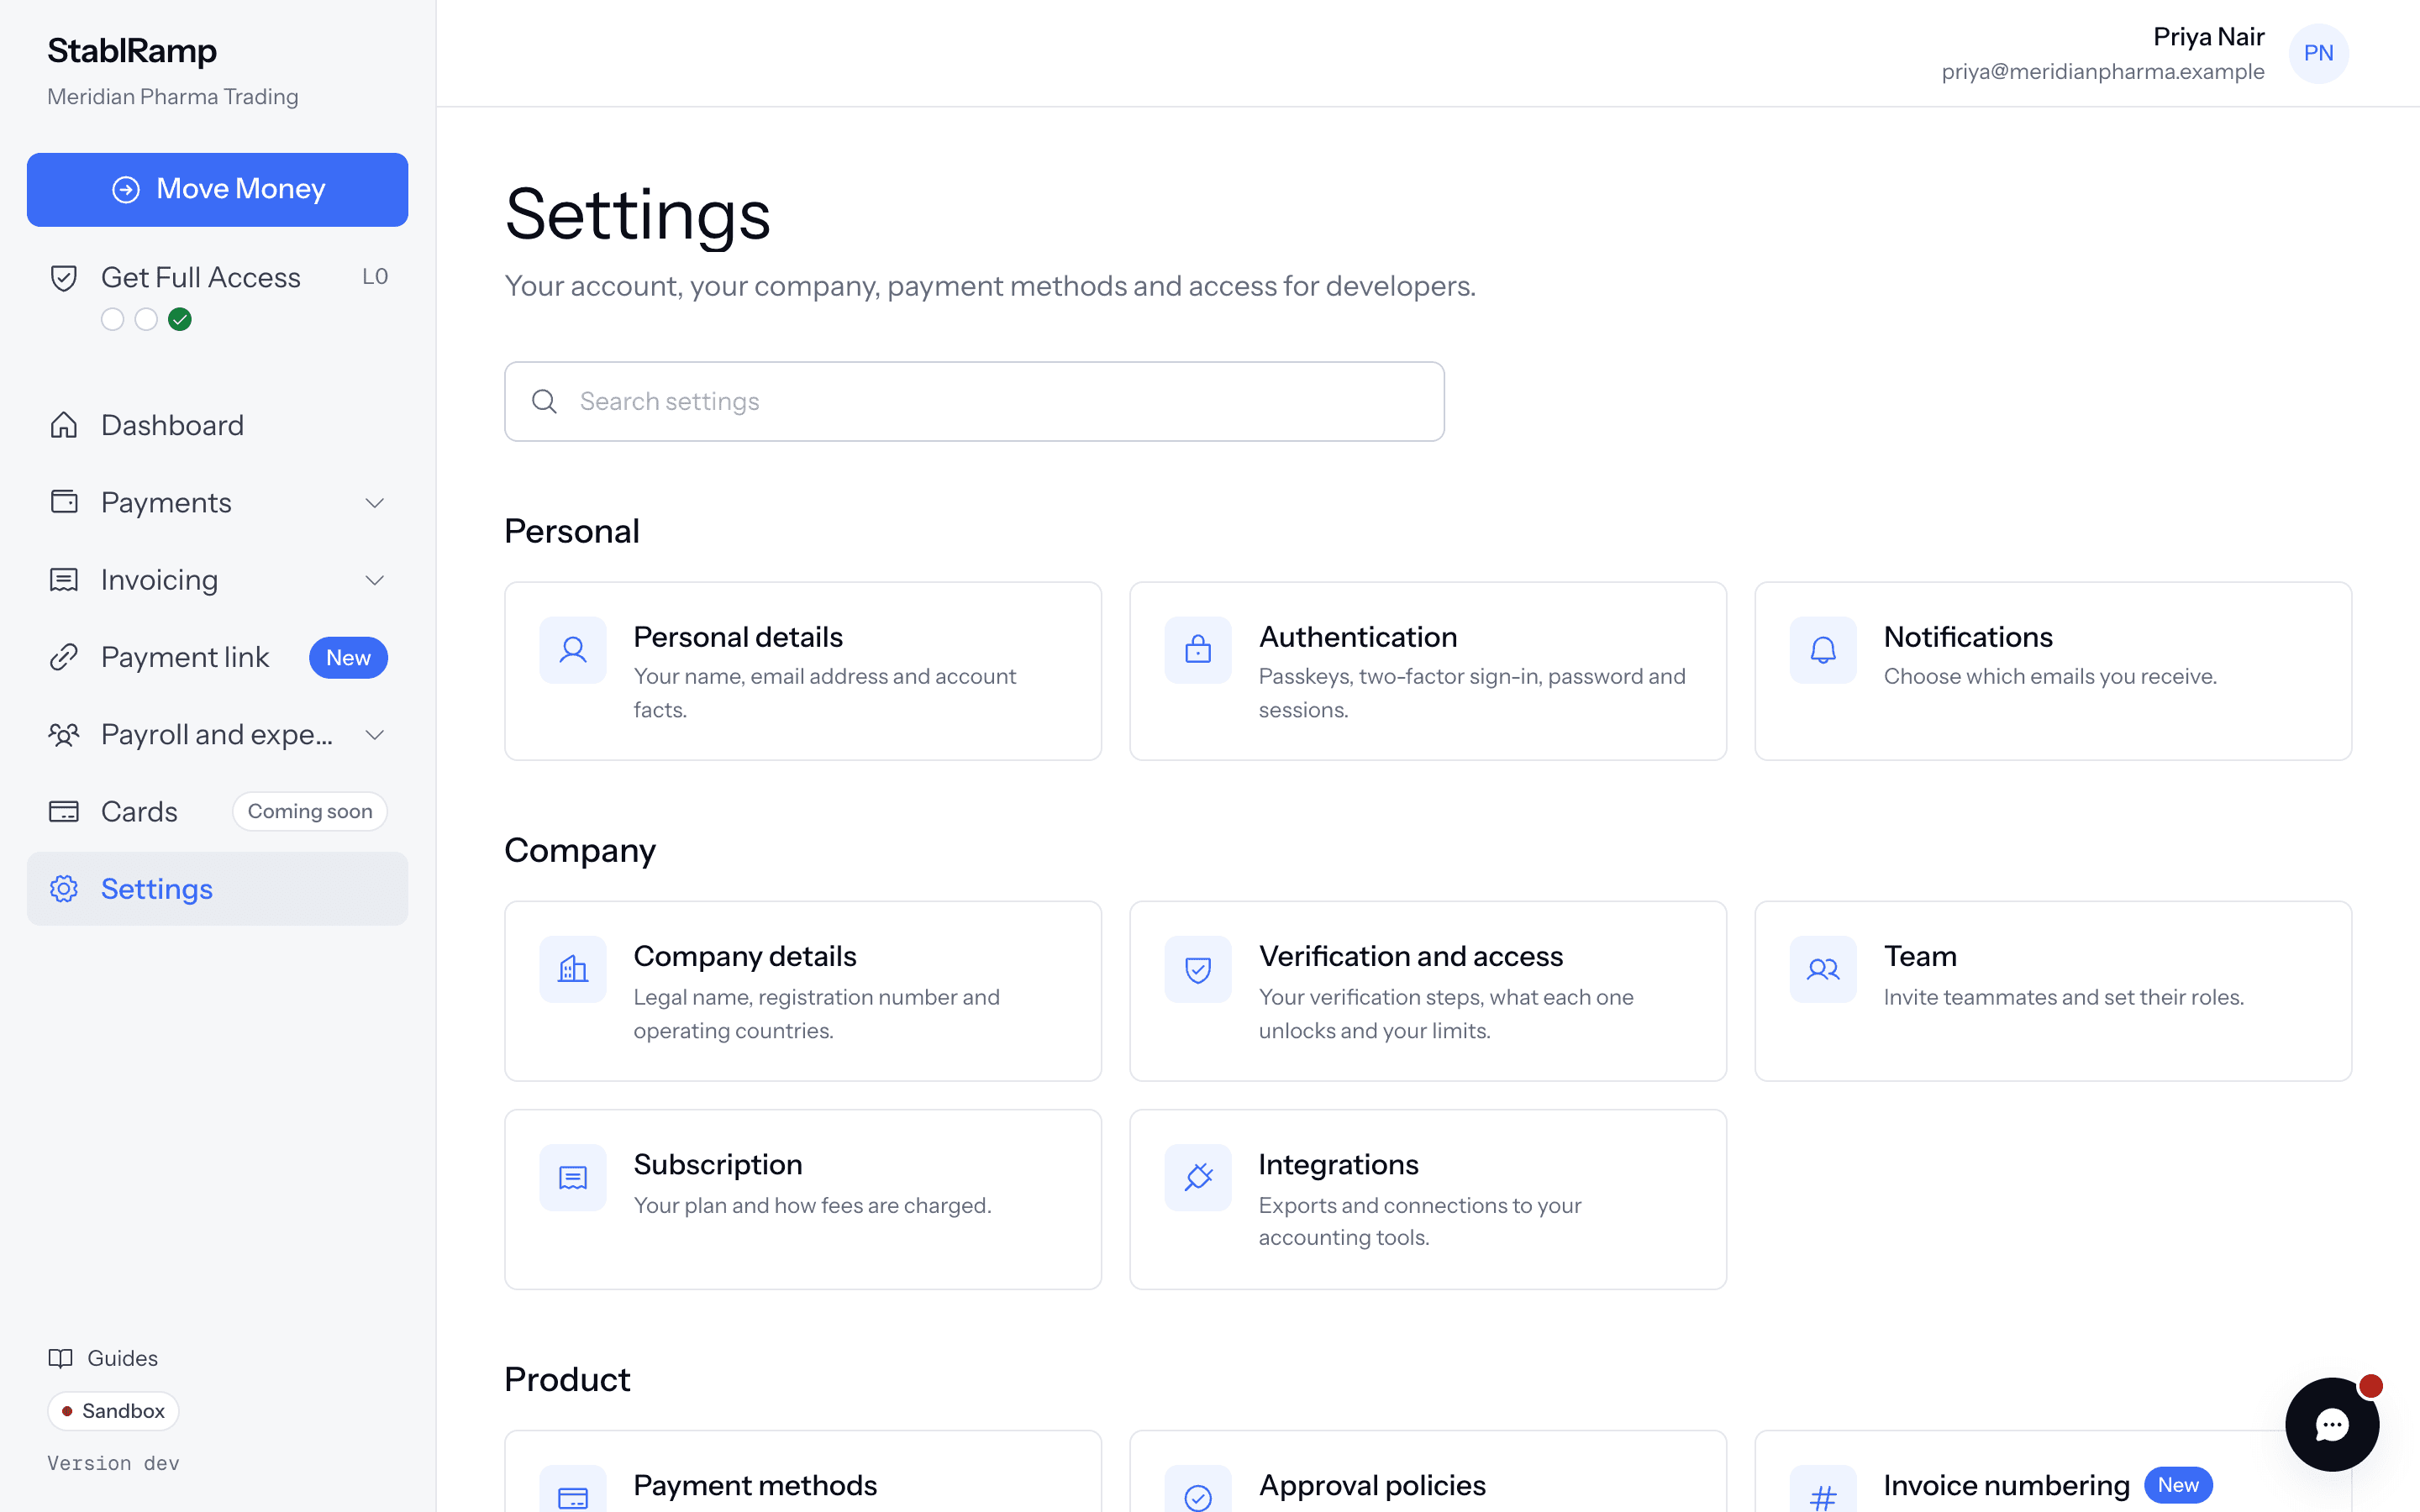Click the Authentication lock icon
The height and width of the screenshot is (1512, 2420).
1198,650
